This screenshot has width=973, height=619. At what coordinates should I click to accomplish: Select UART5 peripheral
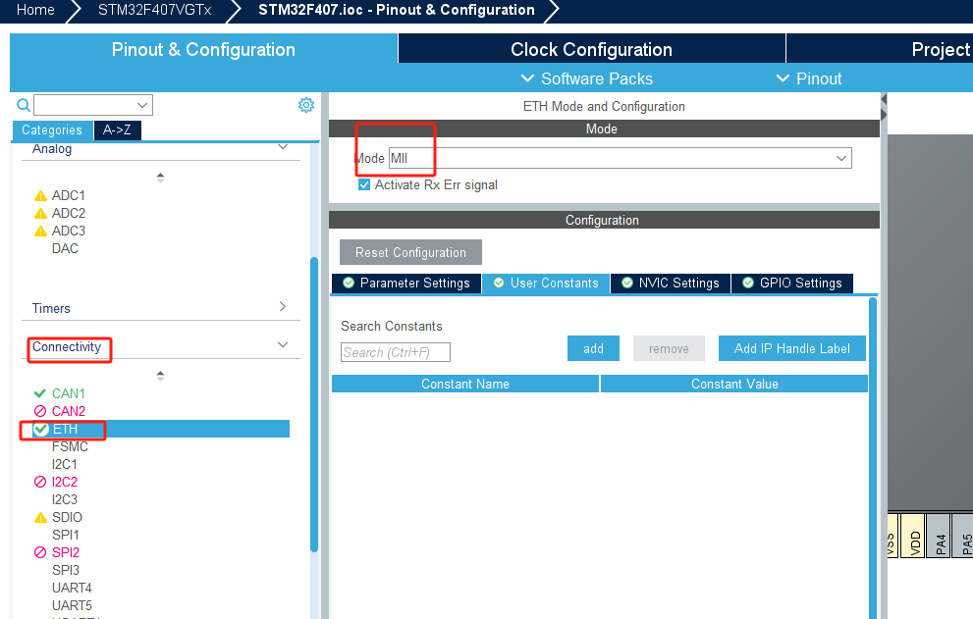point(72,605)
